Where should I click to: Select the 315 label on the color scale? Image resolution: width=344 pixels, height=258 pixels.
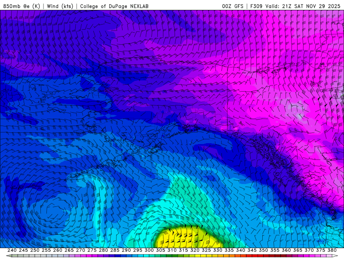pyautogui.click(x=183, y=250)
